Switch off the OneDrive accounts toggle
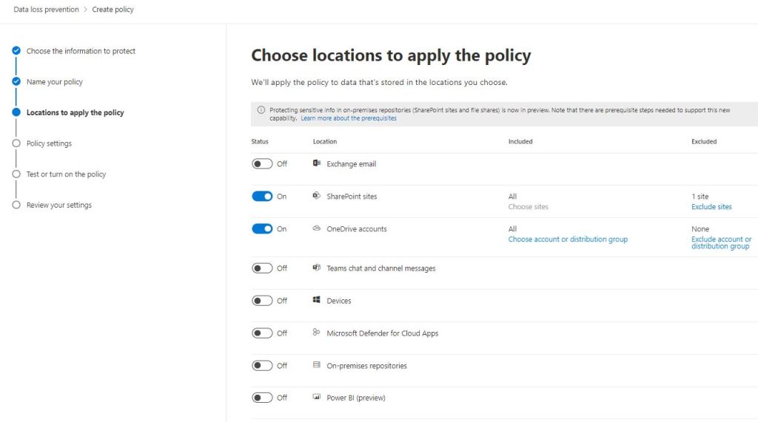This screenshot has width=758, height=422. coord(262,229)
